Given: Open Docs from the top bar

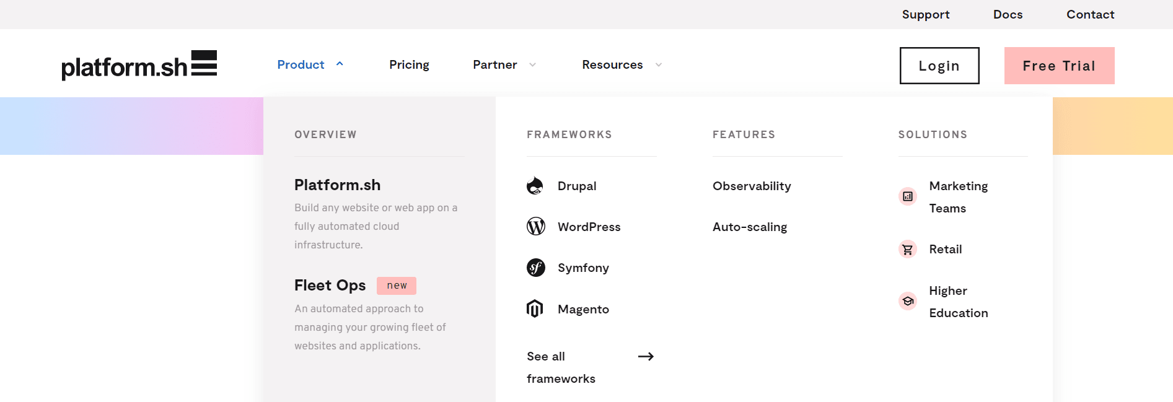Looking at the screenshot, I should click(1008, 14).
